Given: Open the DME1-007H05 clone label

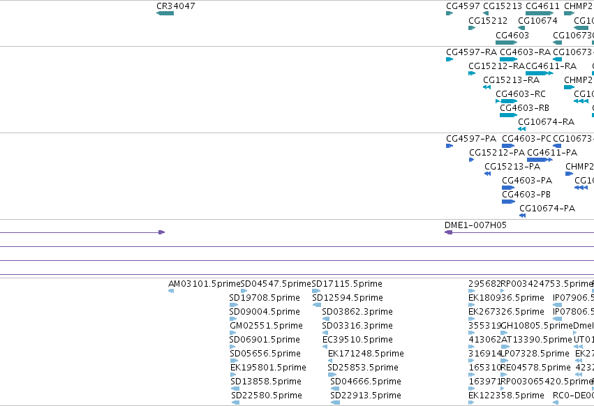Looking at the screenshot, I should [475, 225].
